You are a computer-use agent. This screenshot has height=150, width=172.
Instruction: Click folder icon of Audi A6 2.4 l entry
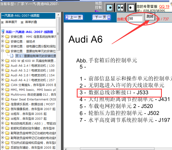[7, 65]
